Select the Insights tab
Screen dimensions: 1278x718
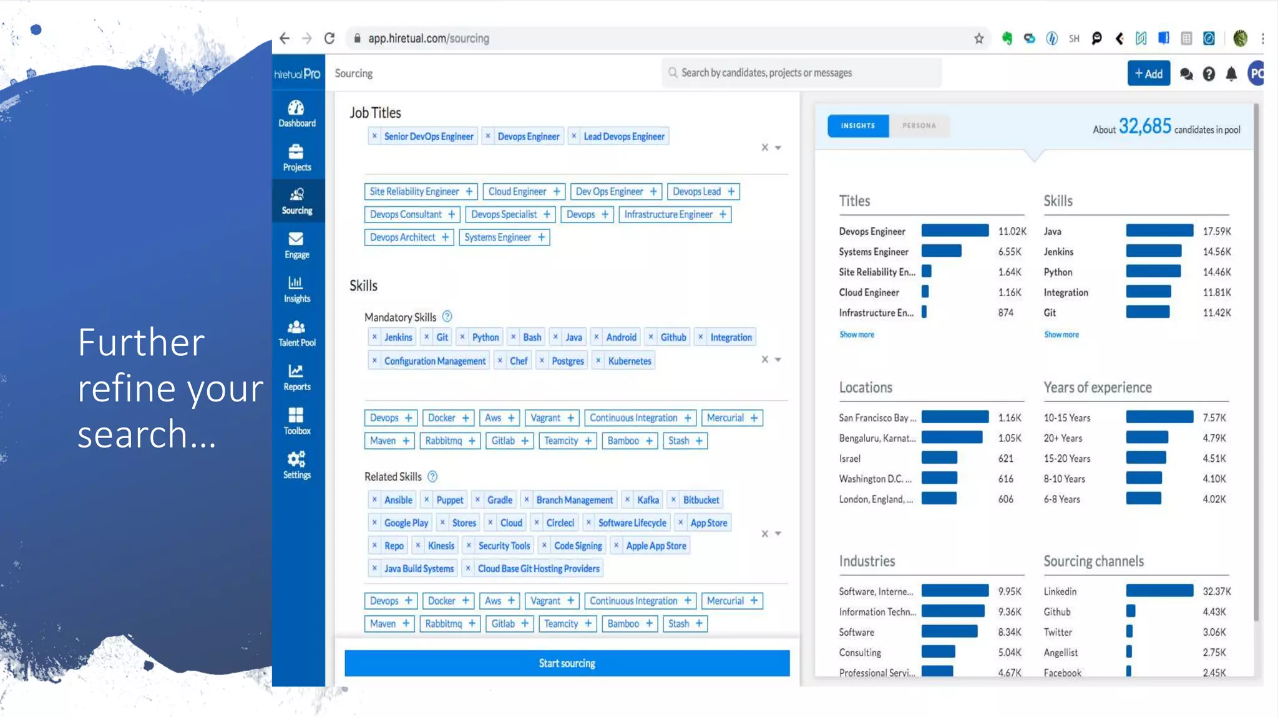[857, 126]
